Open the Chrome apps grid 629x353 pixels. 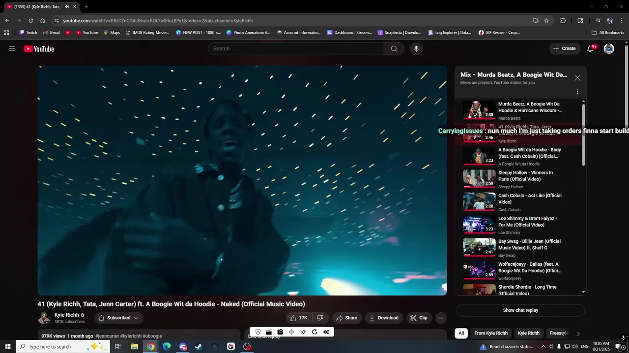[6, 33]
